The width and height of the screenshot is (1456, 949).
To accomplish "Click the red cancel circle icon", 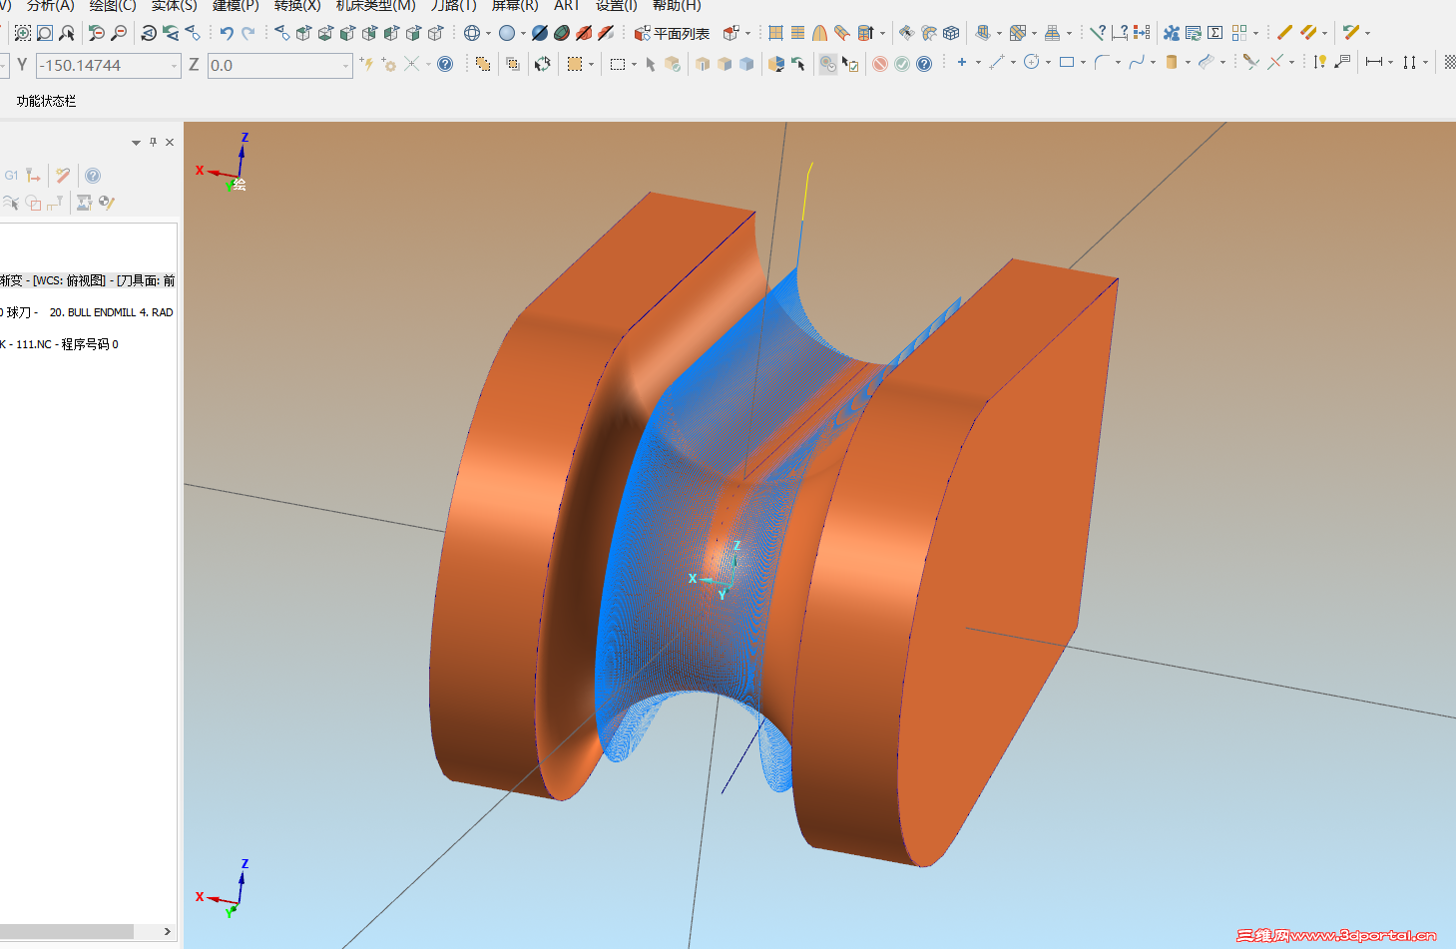I will [880, 64].
